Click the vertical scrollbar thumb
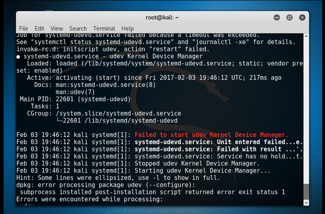 click(x=306, y=192)
